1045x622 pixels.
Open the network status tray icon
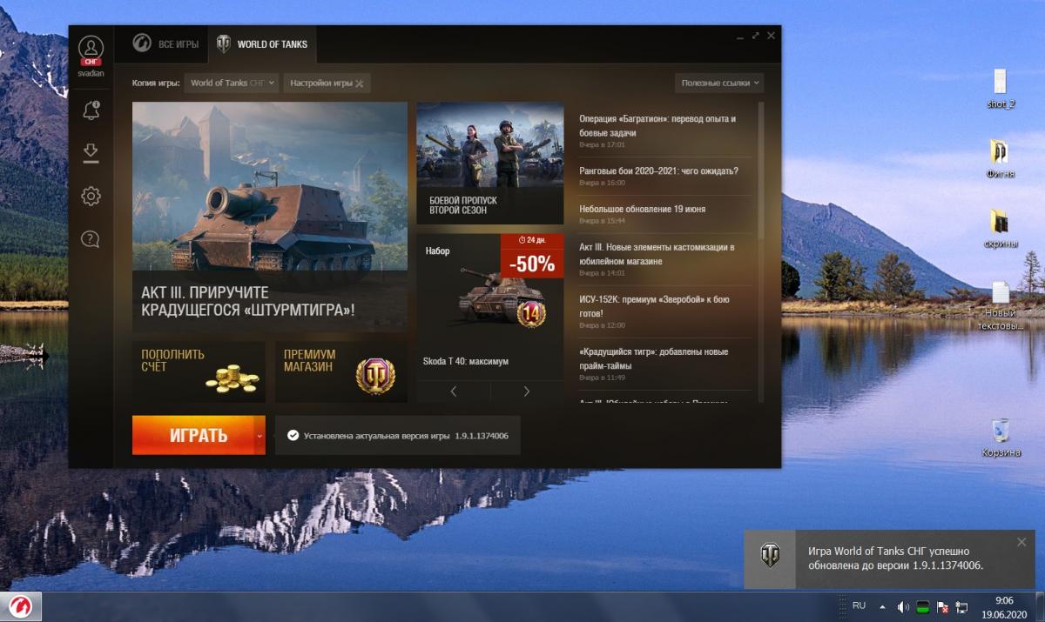coord(961,606)
